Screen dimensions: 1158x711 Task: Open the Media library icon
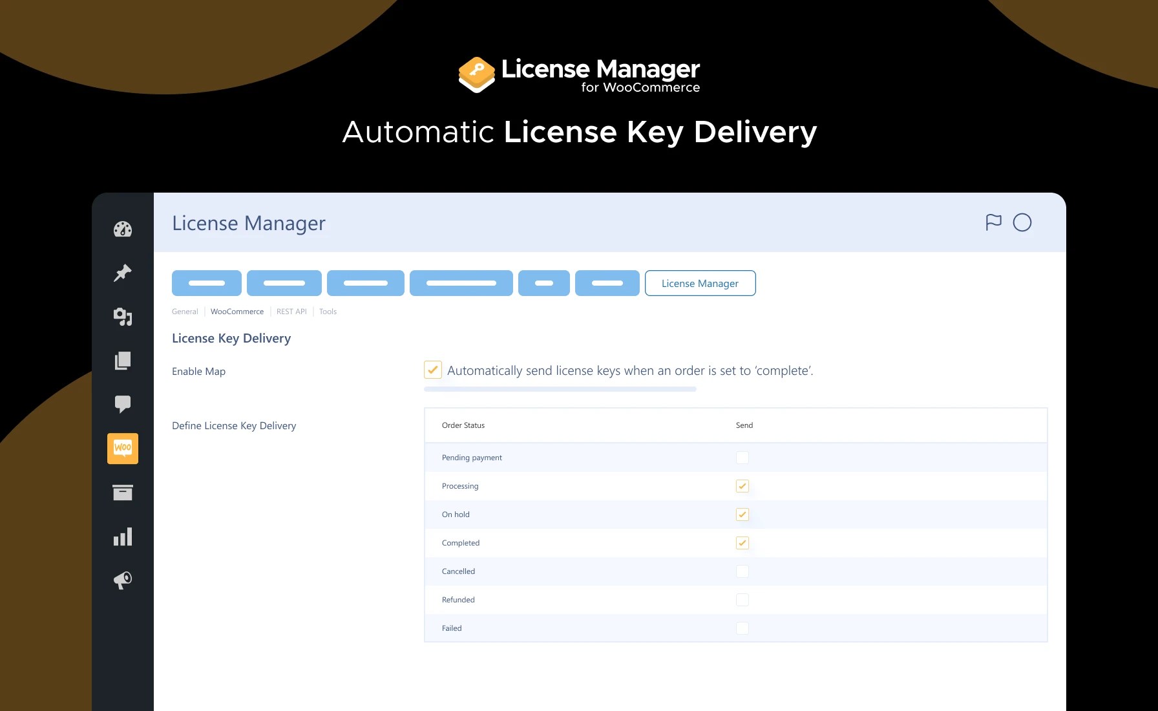(122, 317)
